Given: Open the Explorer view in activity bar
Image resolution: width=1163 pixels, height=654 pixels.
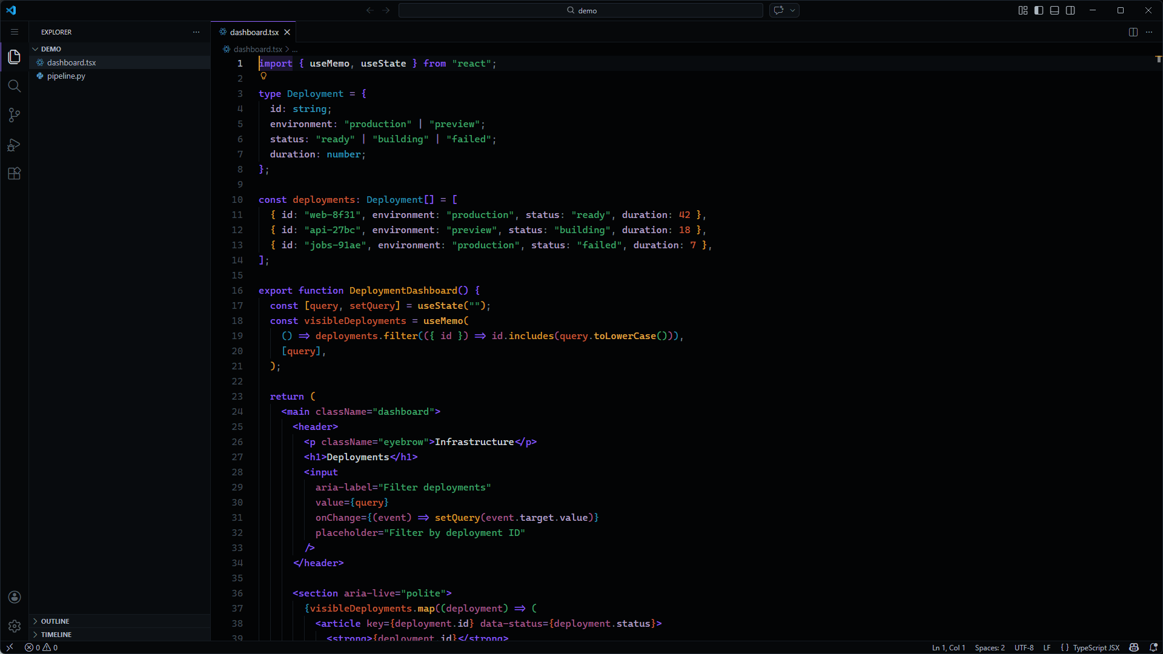Looking at the screenshot, I should 15,57.
